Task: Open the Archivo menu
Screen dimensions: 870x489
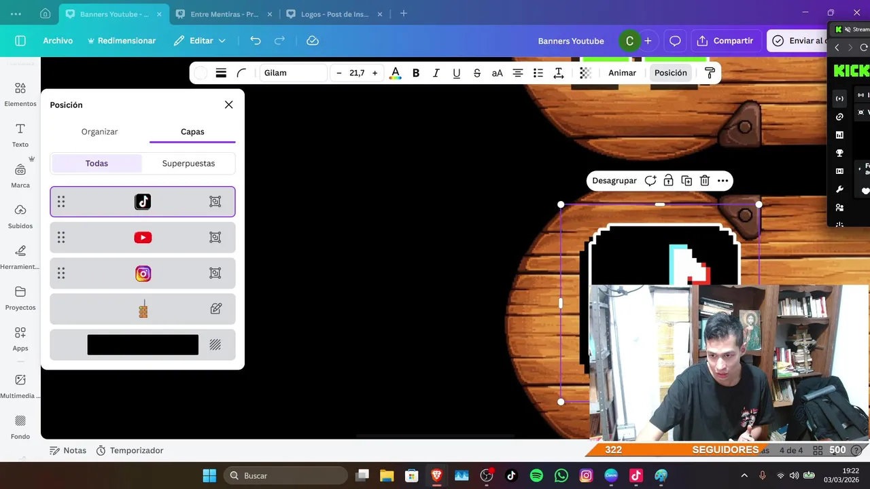Action: click(58, 41)
